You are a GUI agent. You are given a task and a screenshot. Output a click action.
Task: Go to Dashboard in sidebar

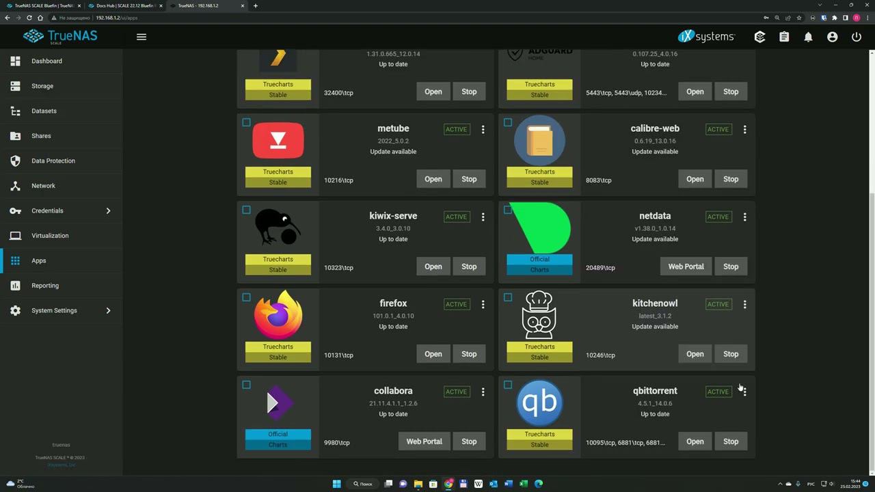coord(61,61)
